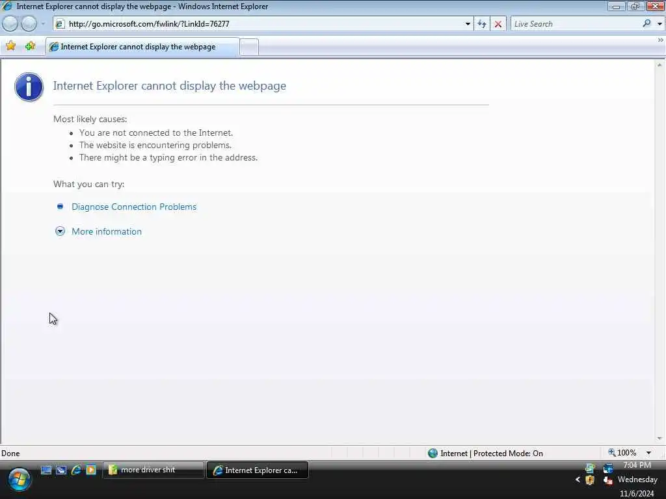The height and width of the screenshot is (499, 666).
Task: Click the tray icon left of 'Wednesday'
Action: pos(608,480)
